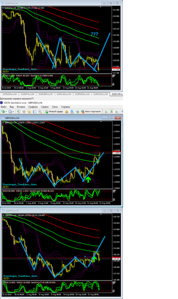178x299 pixels.
Task: Click Projectreaper_TrendLines_Alerts label in GBPUSD chart
Action: point(20,185)
